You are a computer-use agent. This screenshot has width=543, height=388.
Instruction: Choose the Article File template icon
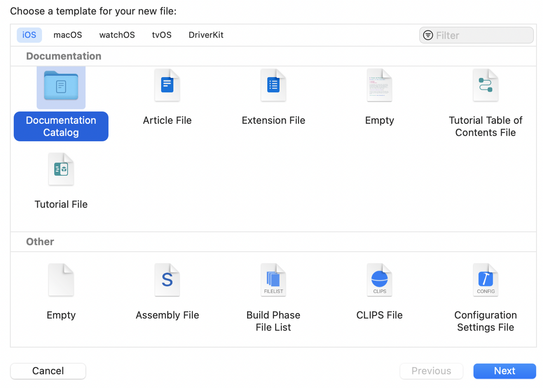click(167, 85)
